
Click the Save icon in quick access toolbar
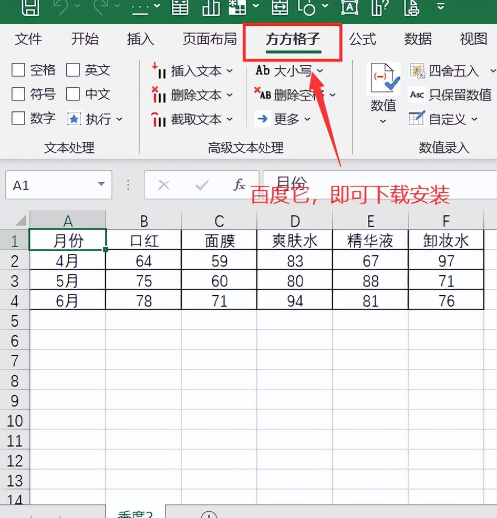pos(29,6)
